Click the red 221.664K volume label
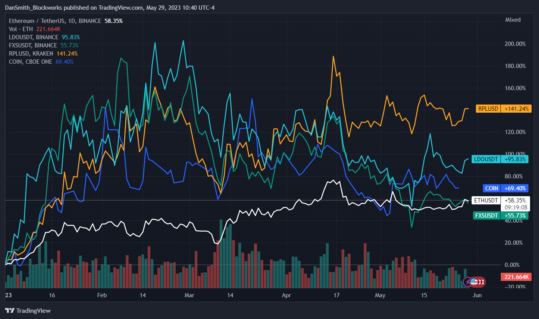 pyautogui.click(x=516, y=277)
